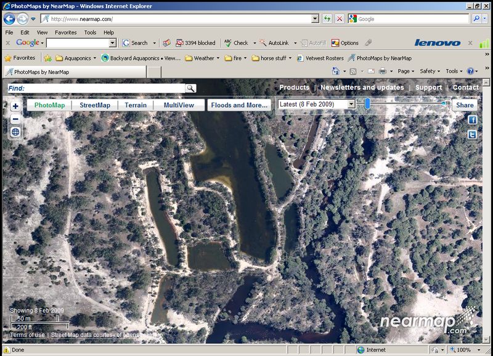Go back to the previous page

tap(10, 19)
